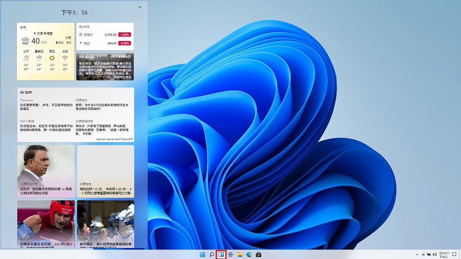Click the 热门故事 top stories heading
Viewport: 461px width, 259px height.
point(26,93)
